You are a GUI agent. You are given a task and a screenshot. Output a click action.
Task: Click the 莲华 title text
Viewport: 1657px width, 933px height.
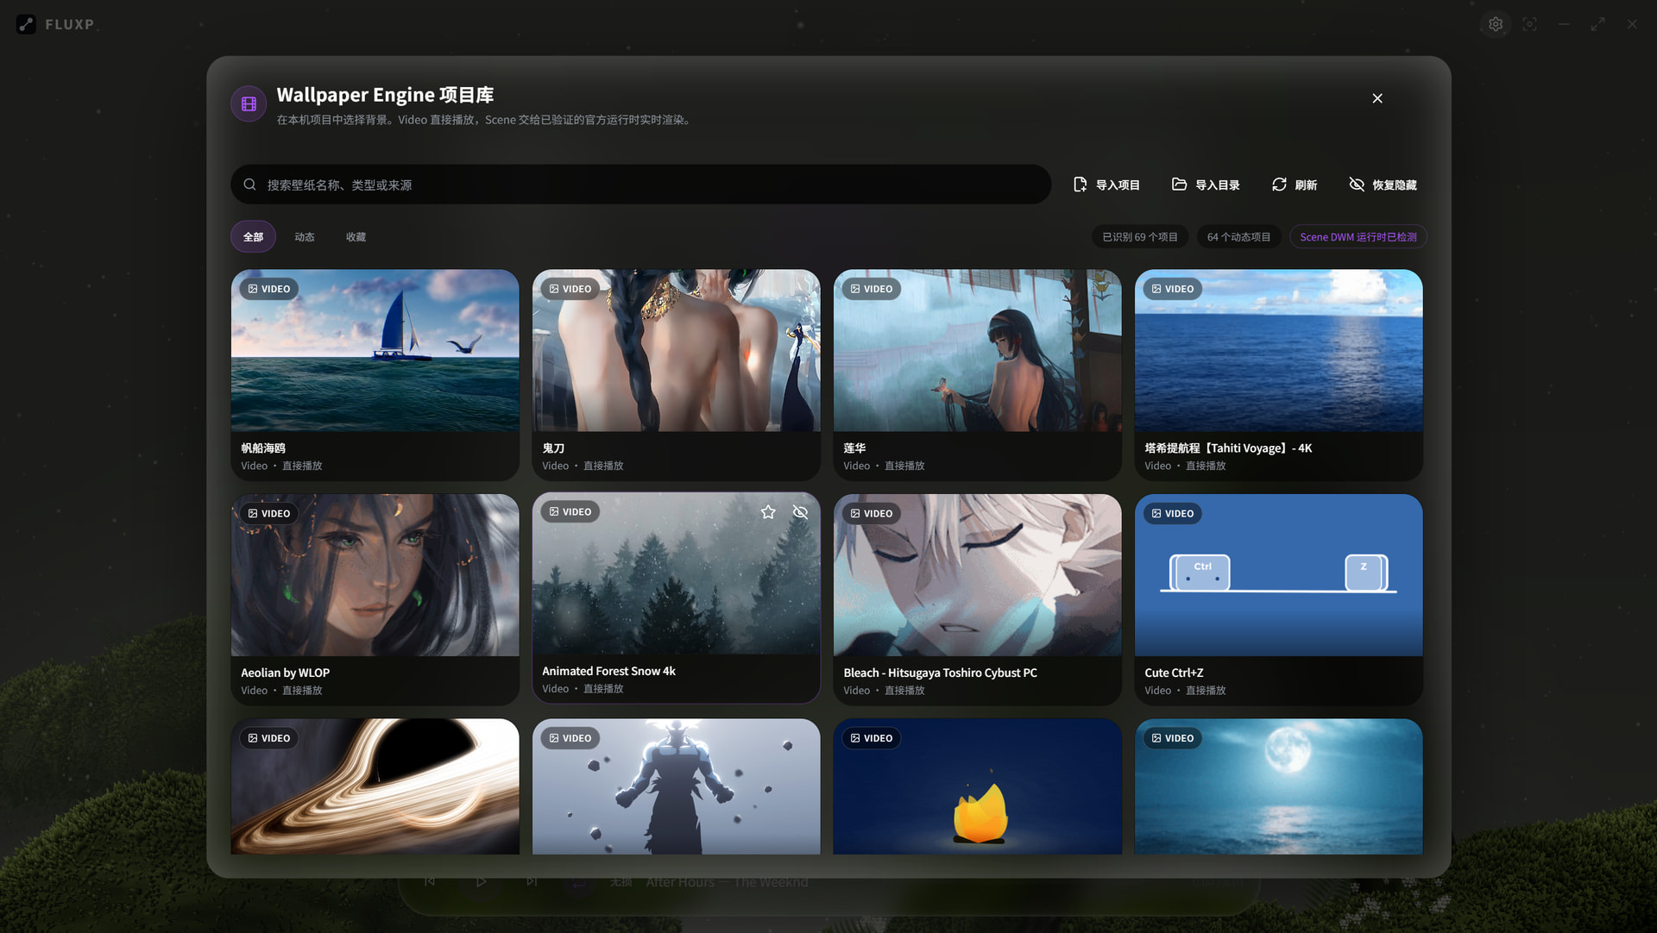point(854,448)
